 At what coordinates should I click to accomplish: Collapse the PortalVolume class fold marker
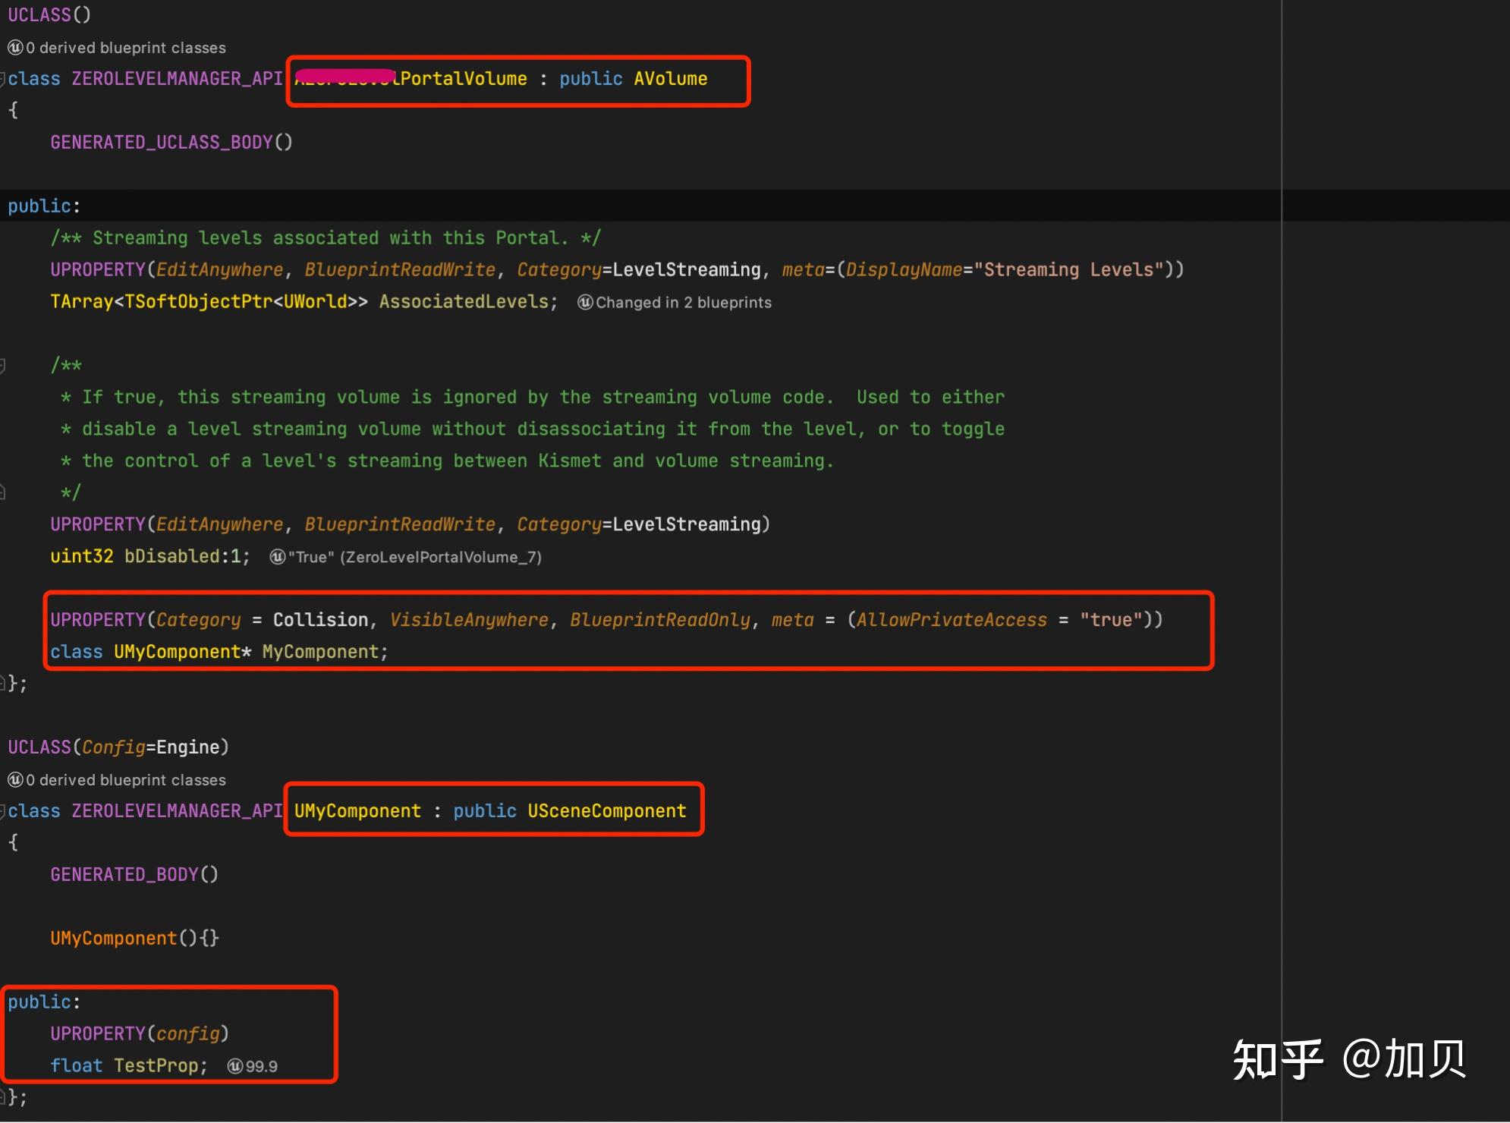coord(3,79)
